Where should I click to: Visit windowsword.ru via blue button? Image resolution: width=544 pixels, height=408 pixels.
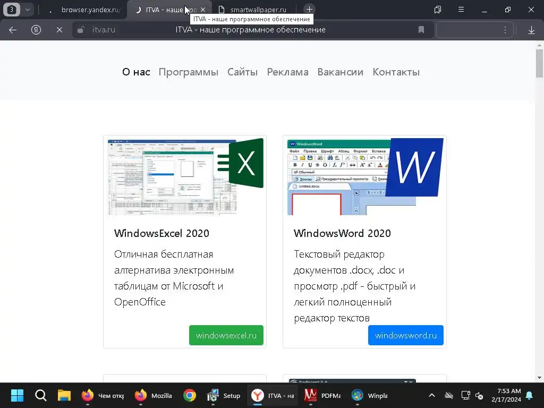pyautogui.click(x=405, y=335)
